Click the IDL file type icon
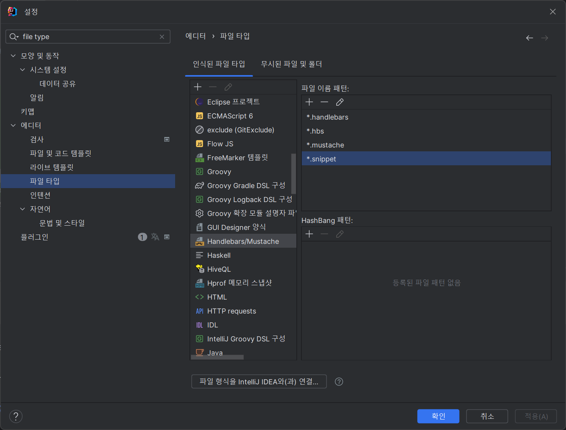 pos(200,325)
